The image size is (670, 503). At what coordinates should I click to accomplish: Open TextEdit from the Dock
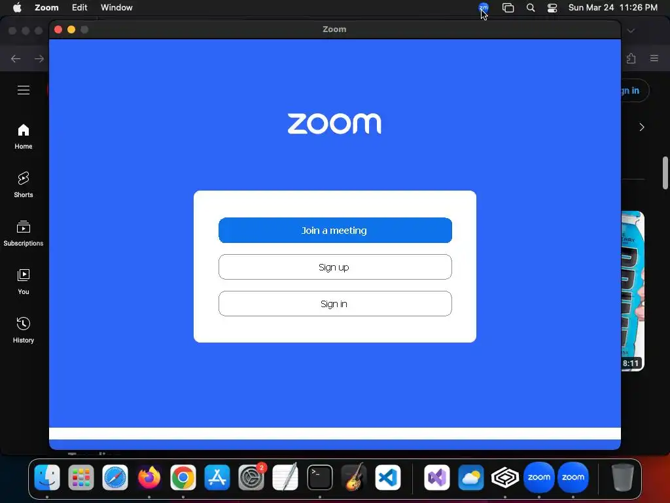click(x=285, y=477)
